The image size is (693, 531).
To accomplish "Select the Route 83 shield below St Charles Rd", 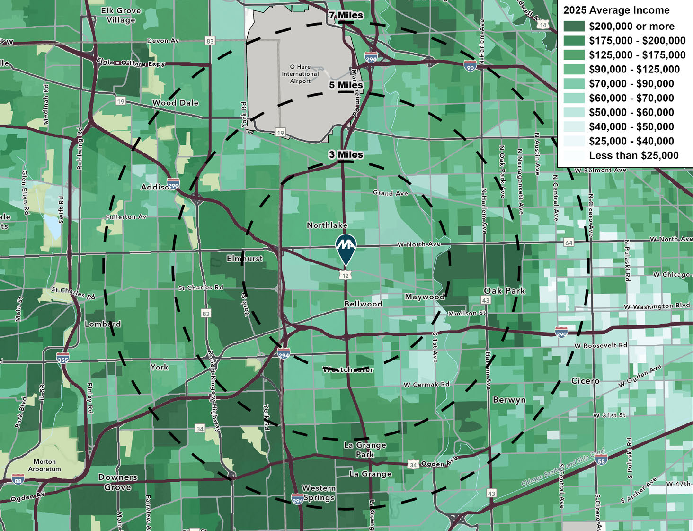I will pos(206,314).
